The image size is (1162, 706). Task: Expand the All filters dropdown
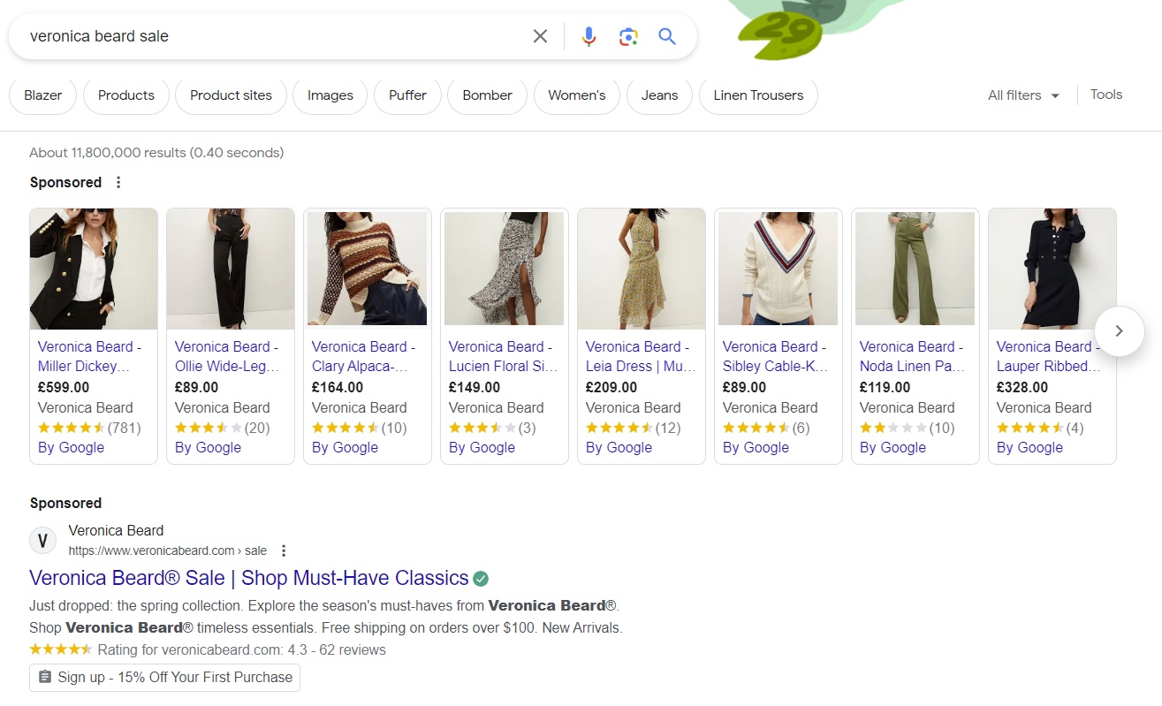click(x=1023, y=95)
